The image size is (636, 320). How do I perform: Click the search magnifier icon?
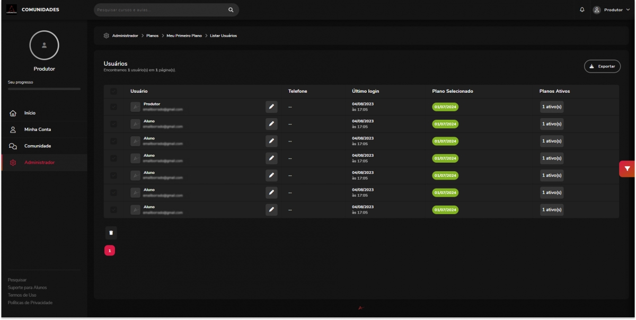[231, 10]
